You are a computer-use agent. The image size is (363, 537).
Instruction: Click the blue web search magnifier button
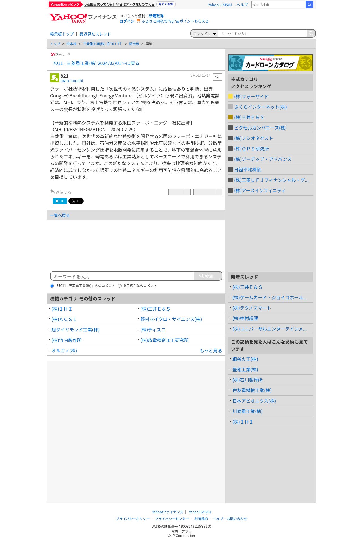pos(309,5)
